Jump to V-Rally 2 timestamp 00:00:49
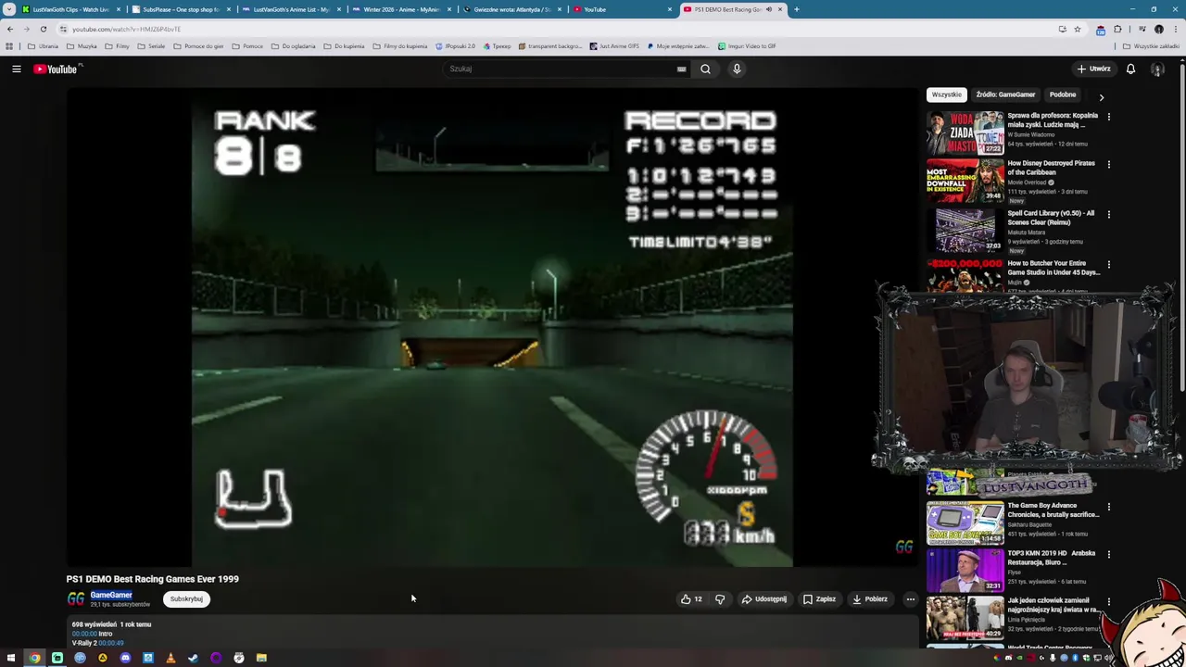 [110, 643]
